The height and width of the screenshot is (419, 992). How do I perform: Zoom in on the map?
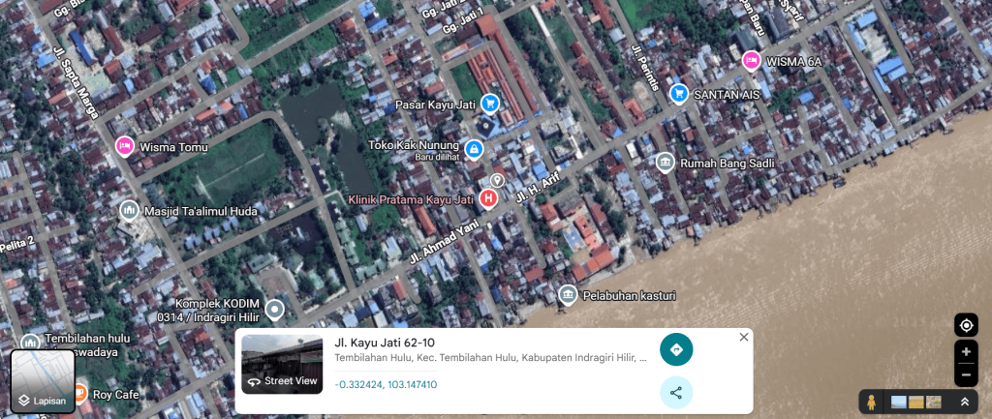point(966,351)
